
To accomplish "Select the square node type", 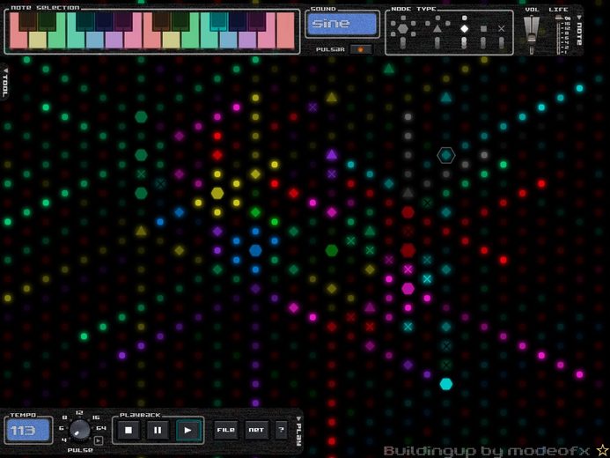I will point(483,28).
